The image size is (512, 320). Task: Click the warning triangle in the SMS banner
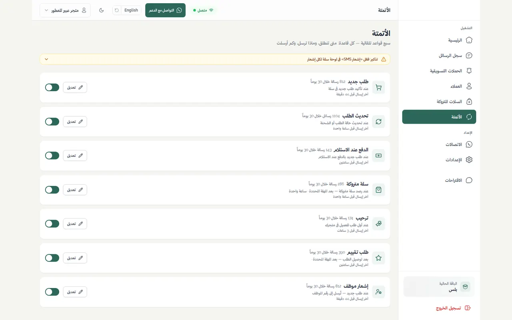point(384,59)
